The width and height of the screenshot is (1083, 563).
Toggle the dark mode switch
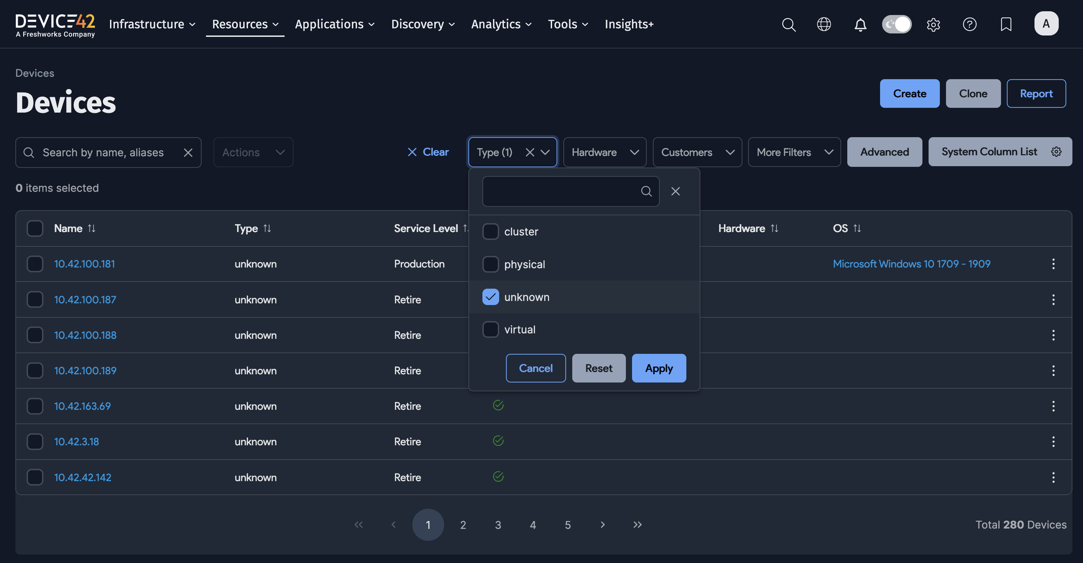click(x=896, y=24)
